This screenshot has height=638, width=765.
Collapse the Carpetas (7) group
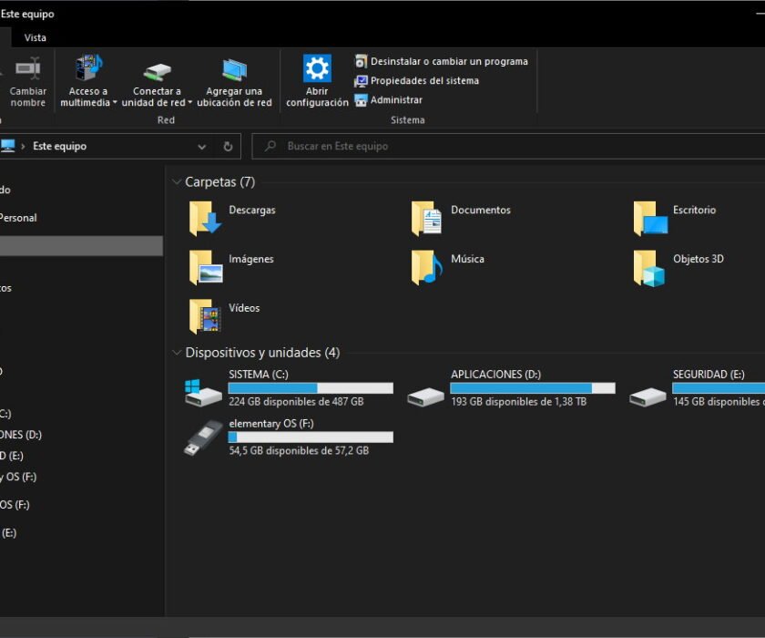pos(176,182)
